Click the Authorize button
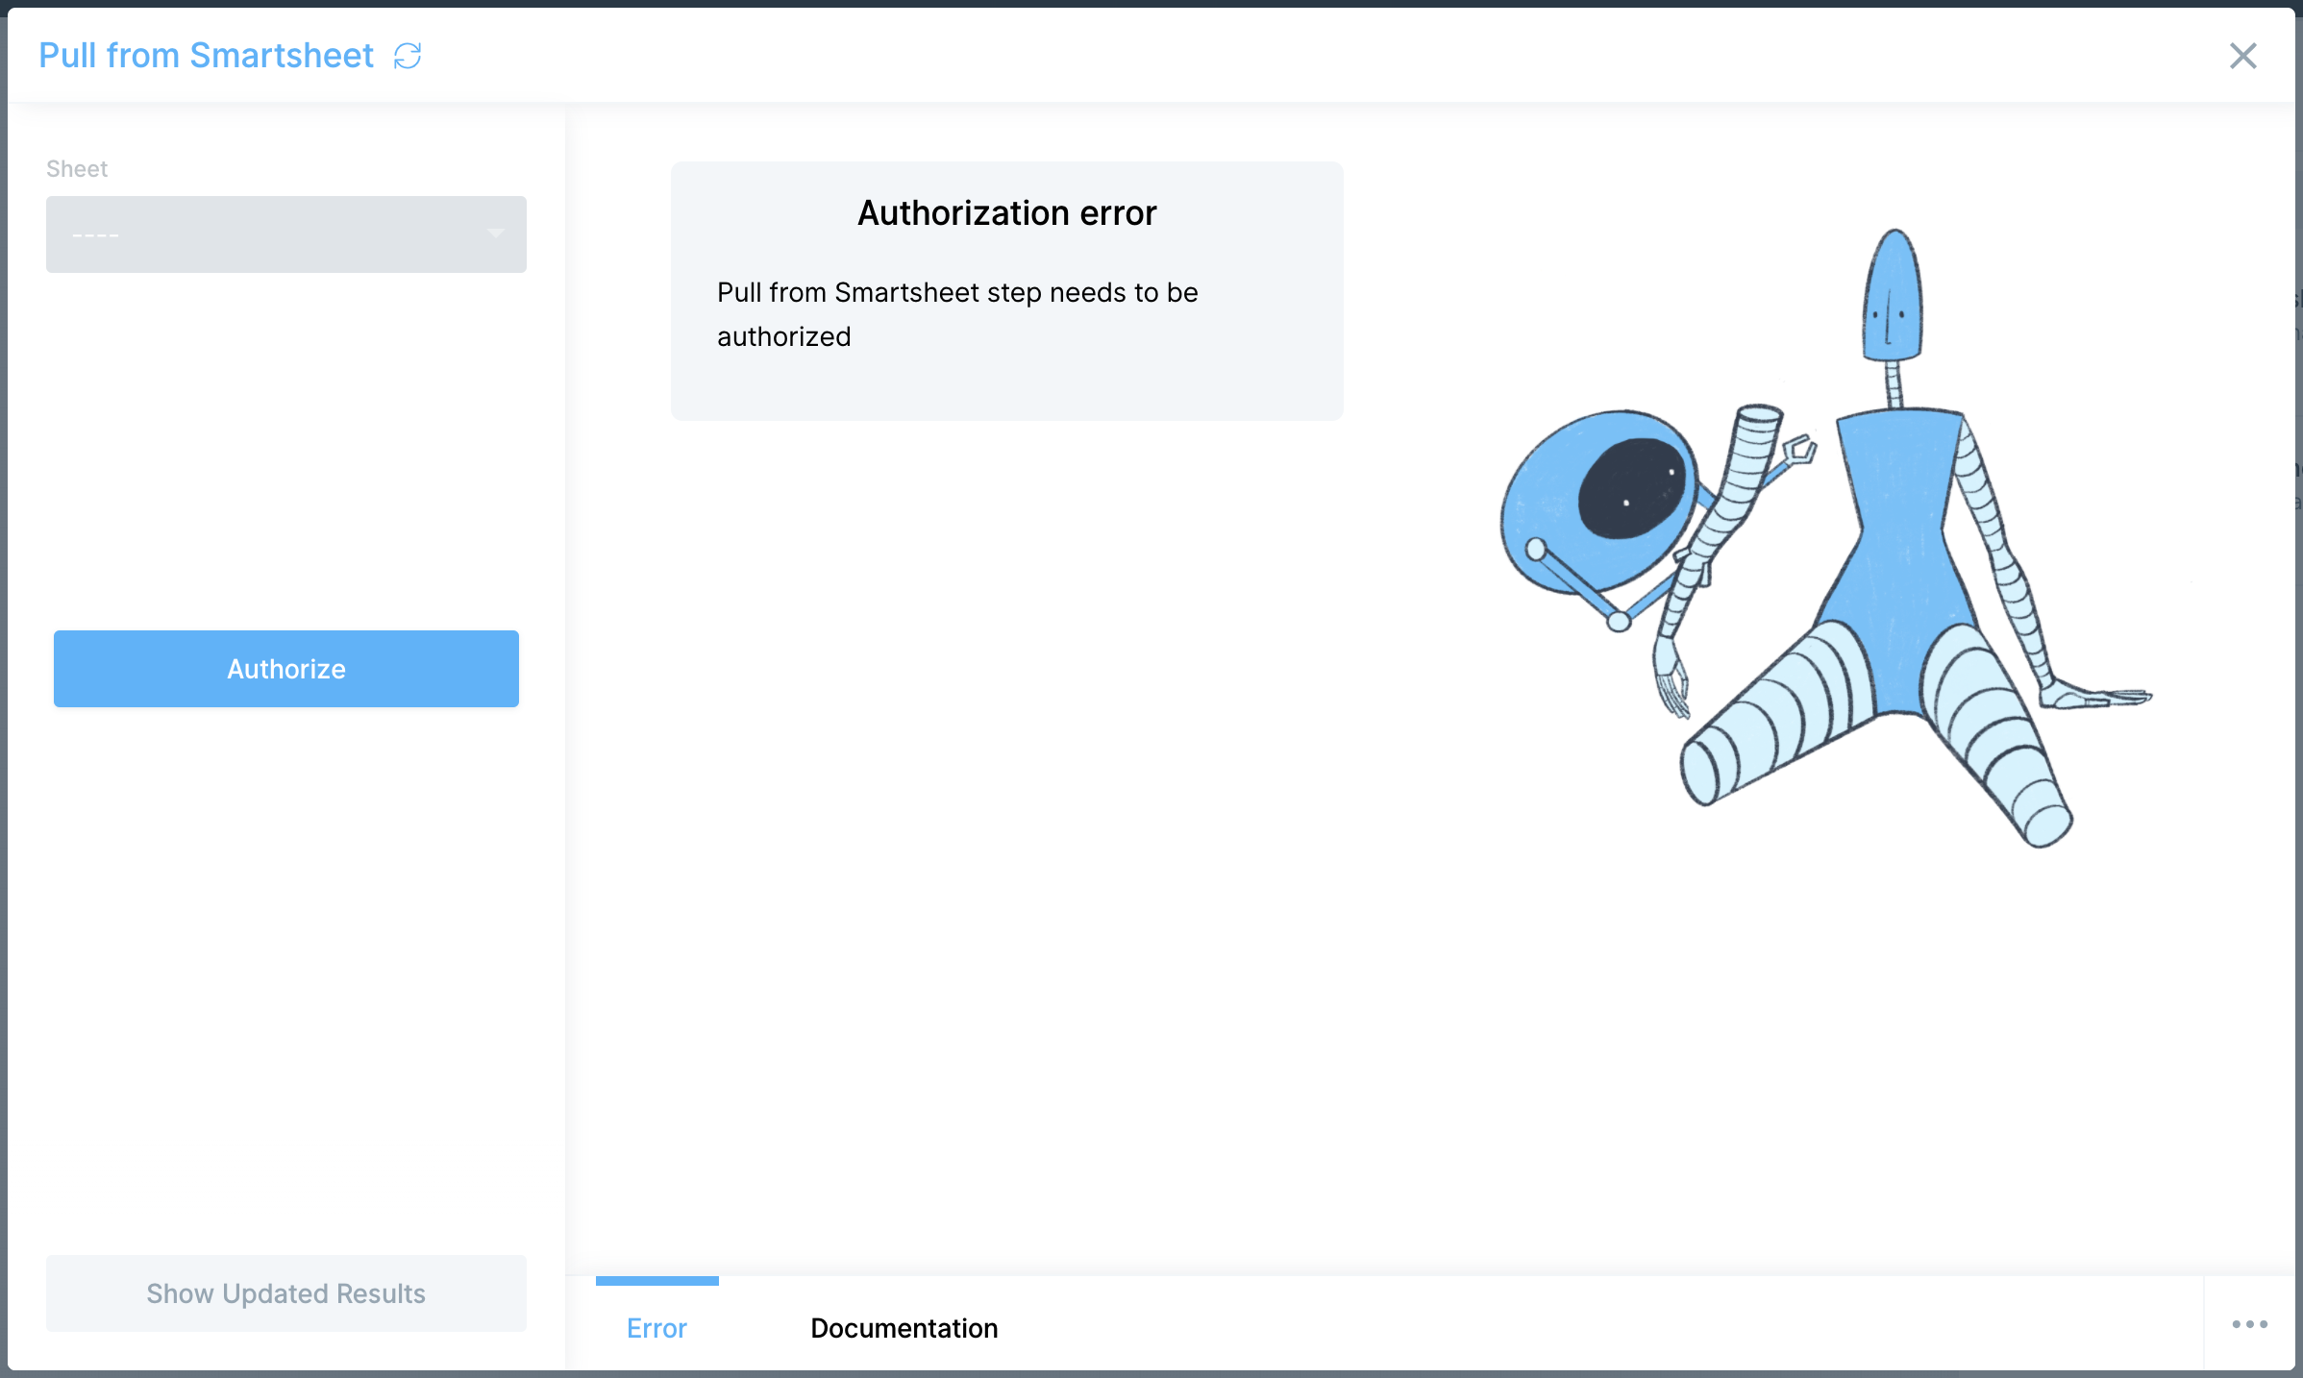2303x1378 pixels. point(286,669)
